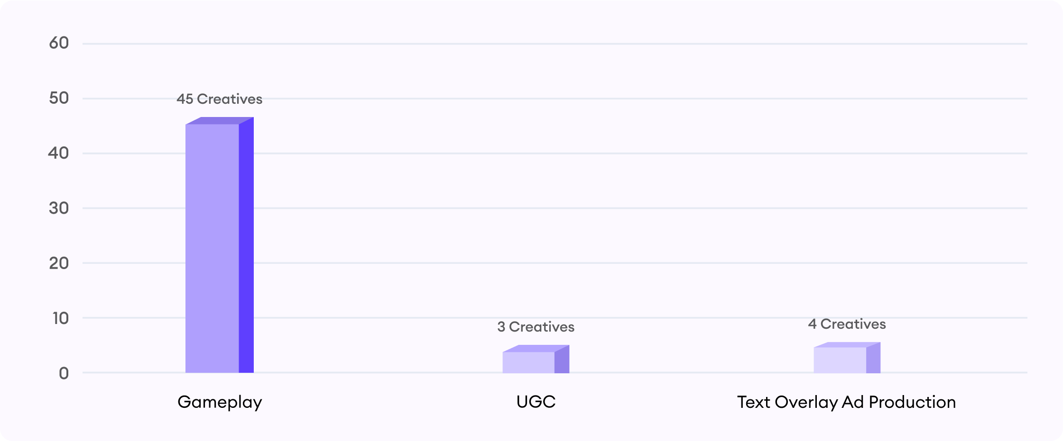Click the UGC axis label

(x=536, y=402)
